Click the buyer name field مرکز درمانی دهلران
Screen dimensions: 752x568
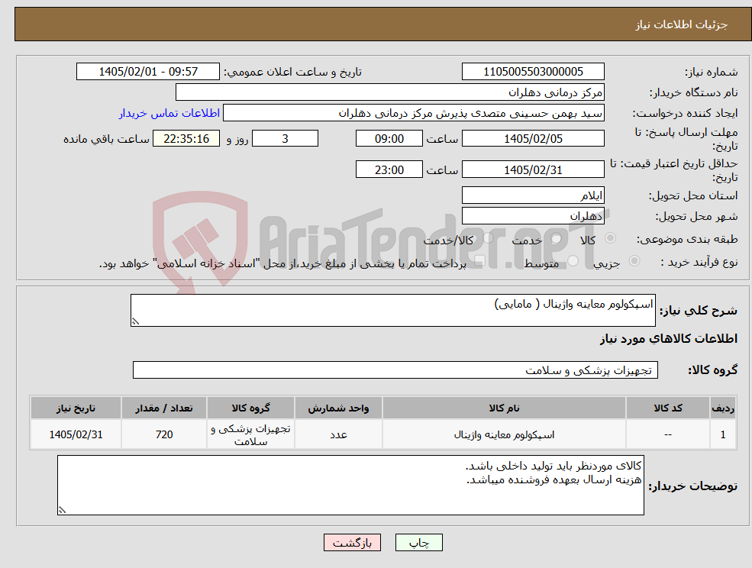(x=389, y=92)
